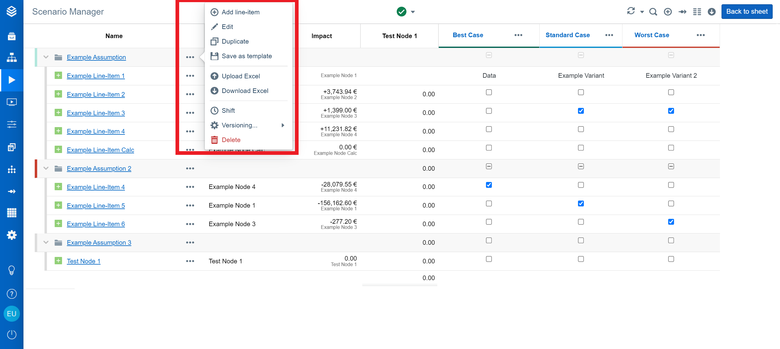Image resolution: width=780 pixels, height=349 pixels.
Task: Collapse the Example Assumption 2 folder
Action: [x=46, y=168]
